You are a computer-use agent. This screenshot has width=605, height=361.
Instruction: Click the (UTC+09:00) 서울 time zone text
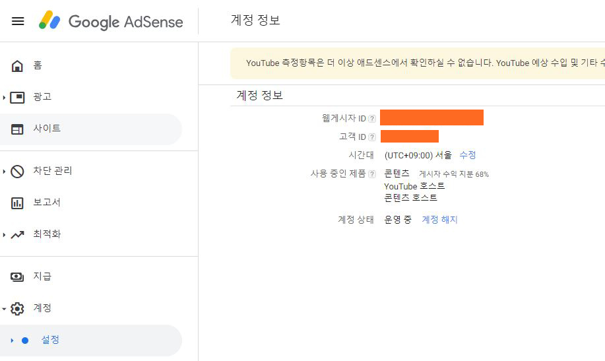(418, 155)
